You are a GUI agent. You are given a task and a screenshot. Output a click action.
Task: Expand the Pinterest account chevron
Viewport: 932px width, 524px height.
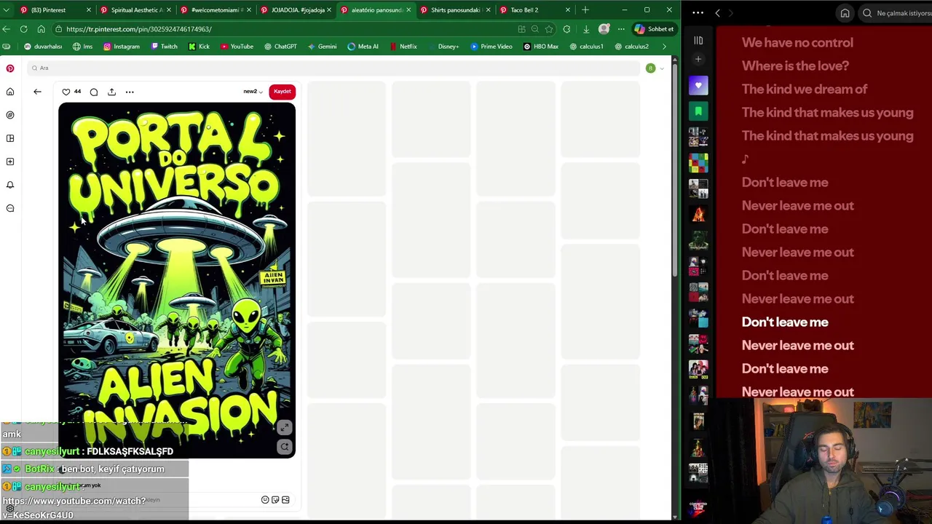pyautogui.click(x=661, y=68)
